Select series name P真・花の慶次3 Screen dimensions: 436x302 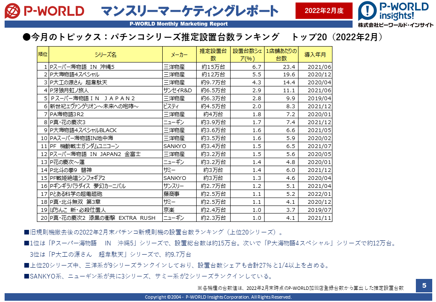[x=67, y=122]
